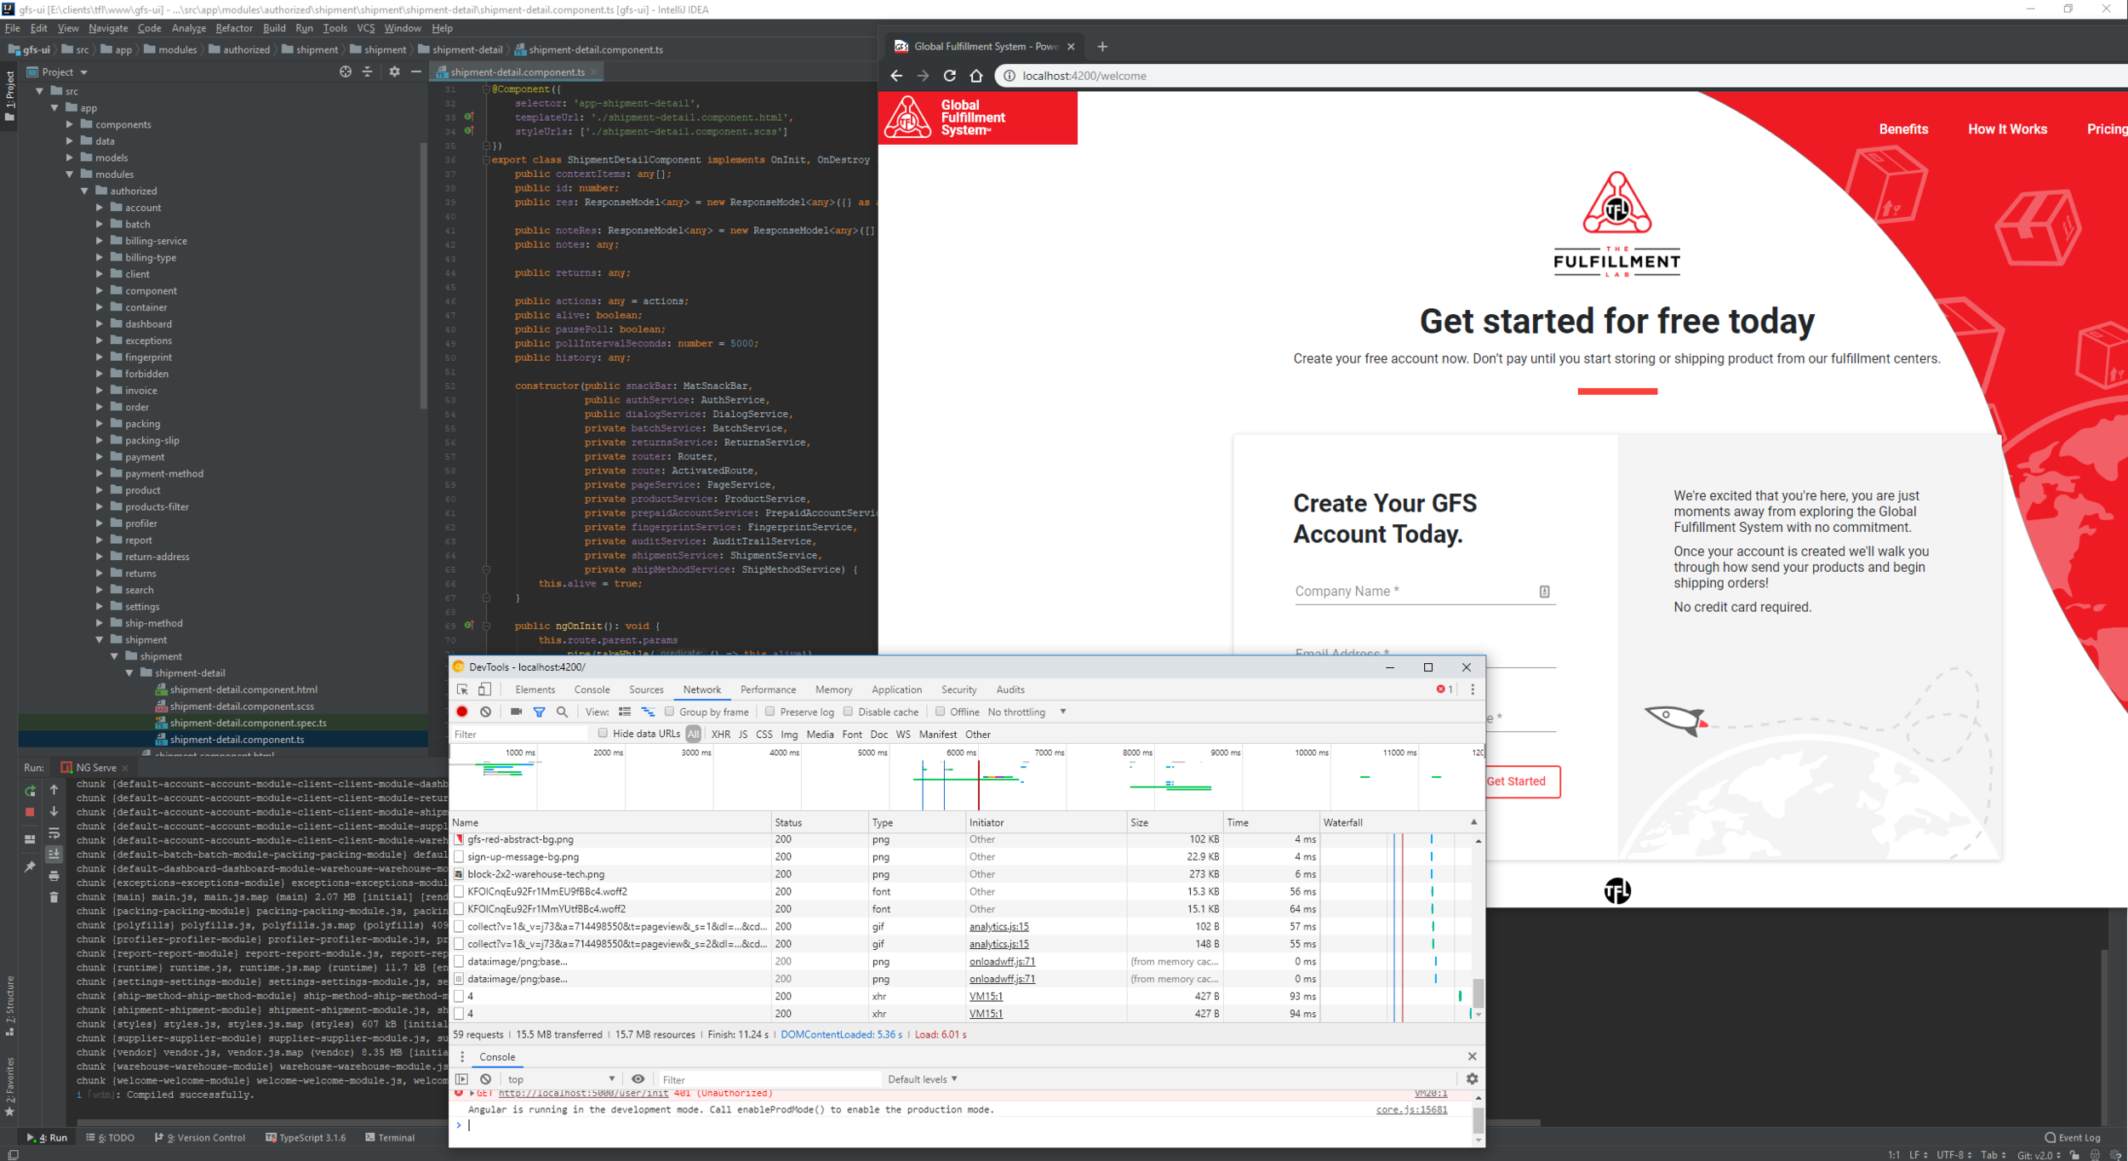Click the pin tab icon in Run panel

(30, 866)
